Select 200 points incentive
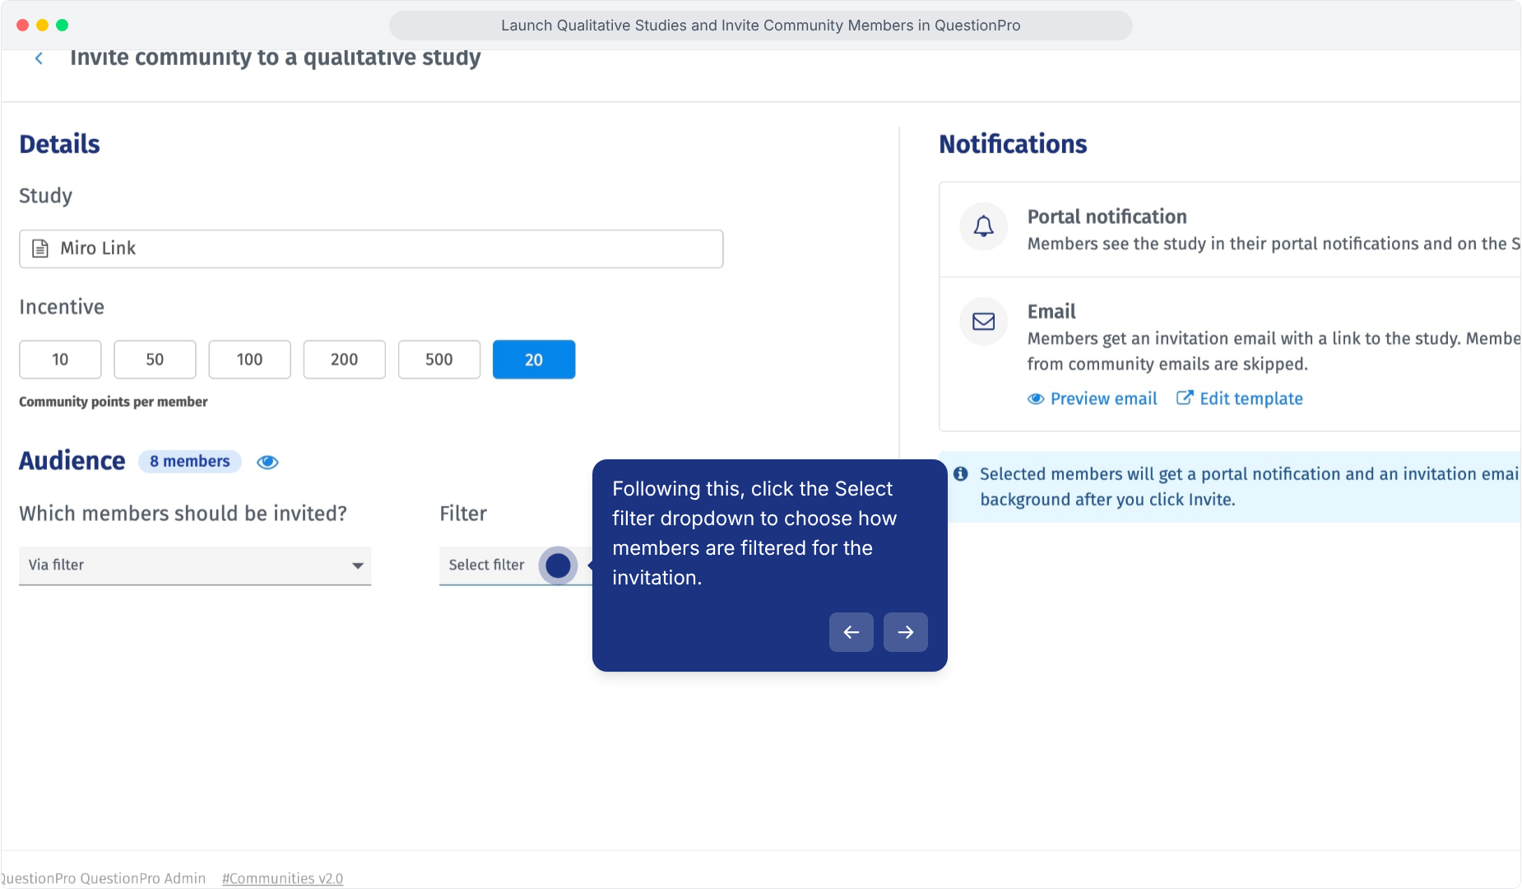This screenshot has width=1522, height=889. click(344, 360)
